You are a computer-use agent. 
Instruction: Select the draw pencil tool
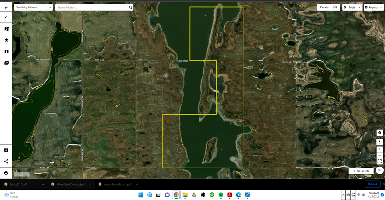[x=6, y=17]
